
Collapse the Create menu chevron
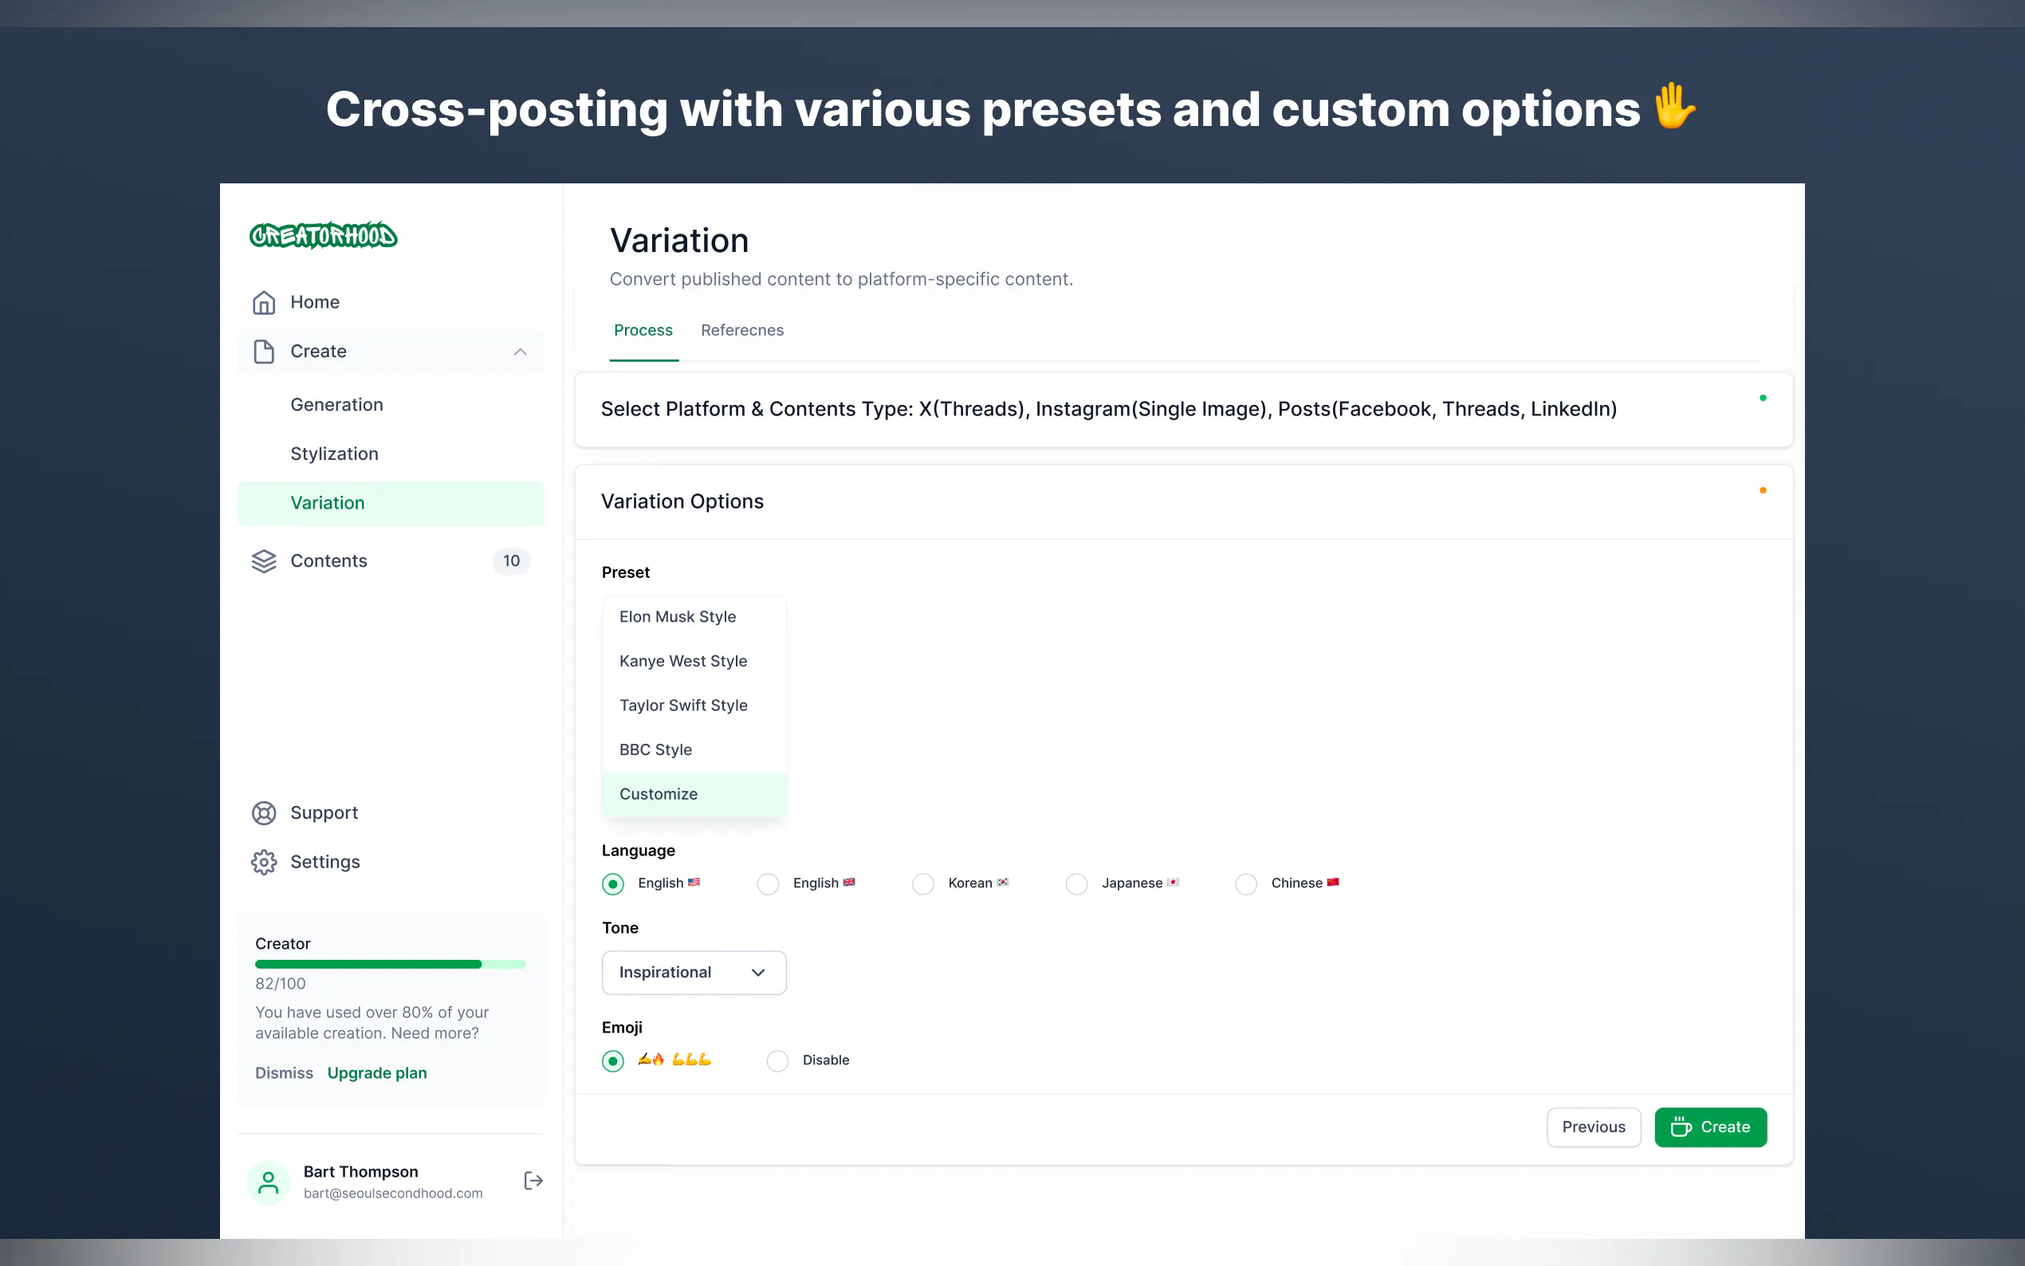[520, 352]
